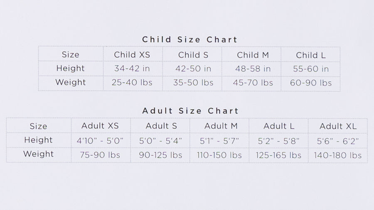374x210 pixels.
Task: Click the 5'1" - 5'7" height cell
Action: pyautogui.click(x=219, y=141)
